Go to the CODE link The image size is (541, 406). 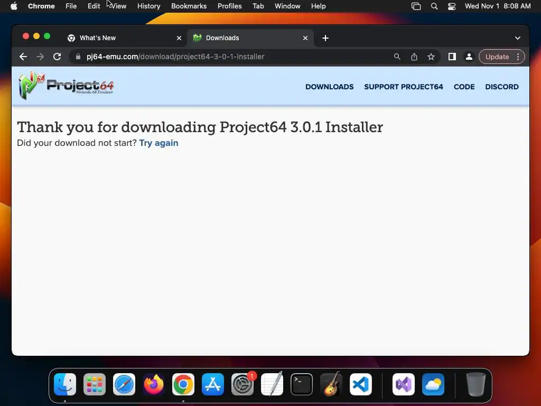pos(464,87)
